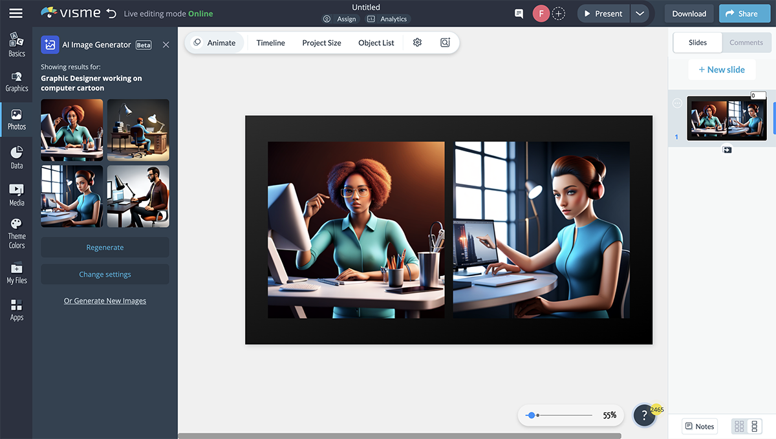
Task: Add a New slide
Action: [722, 70]
